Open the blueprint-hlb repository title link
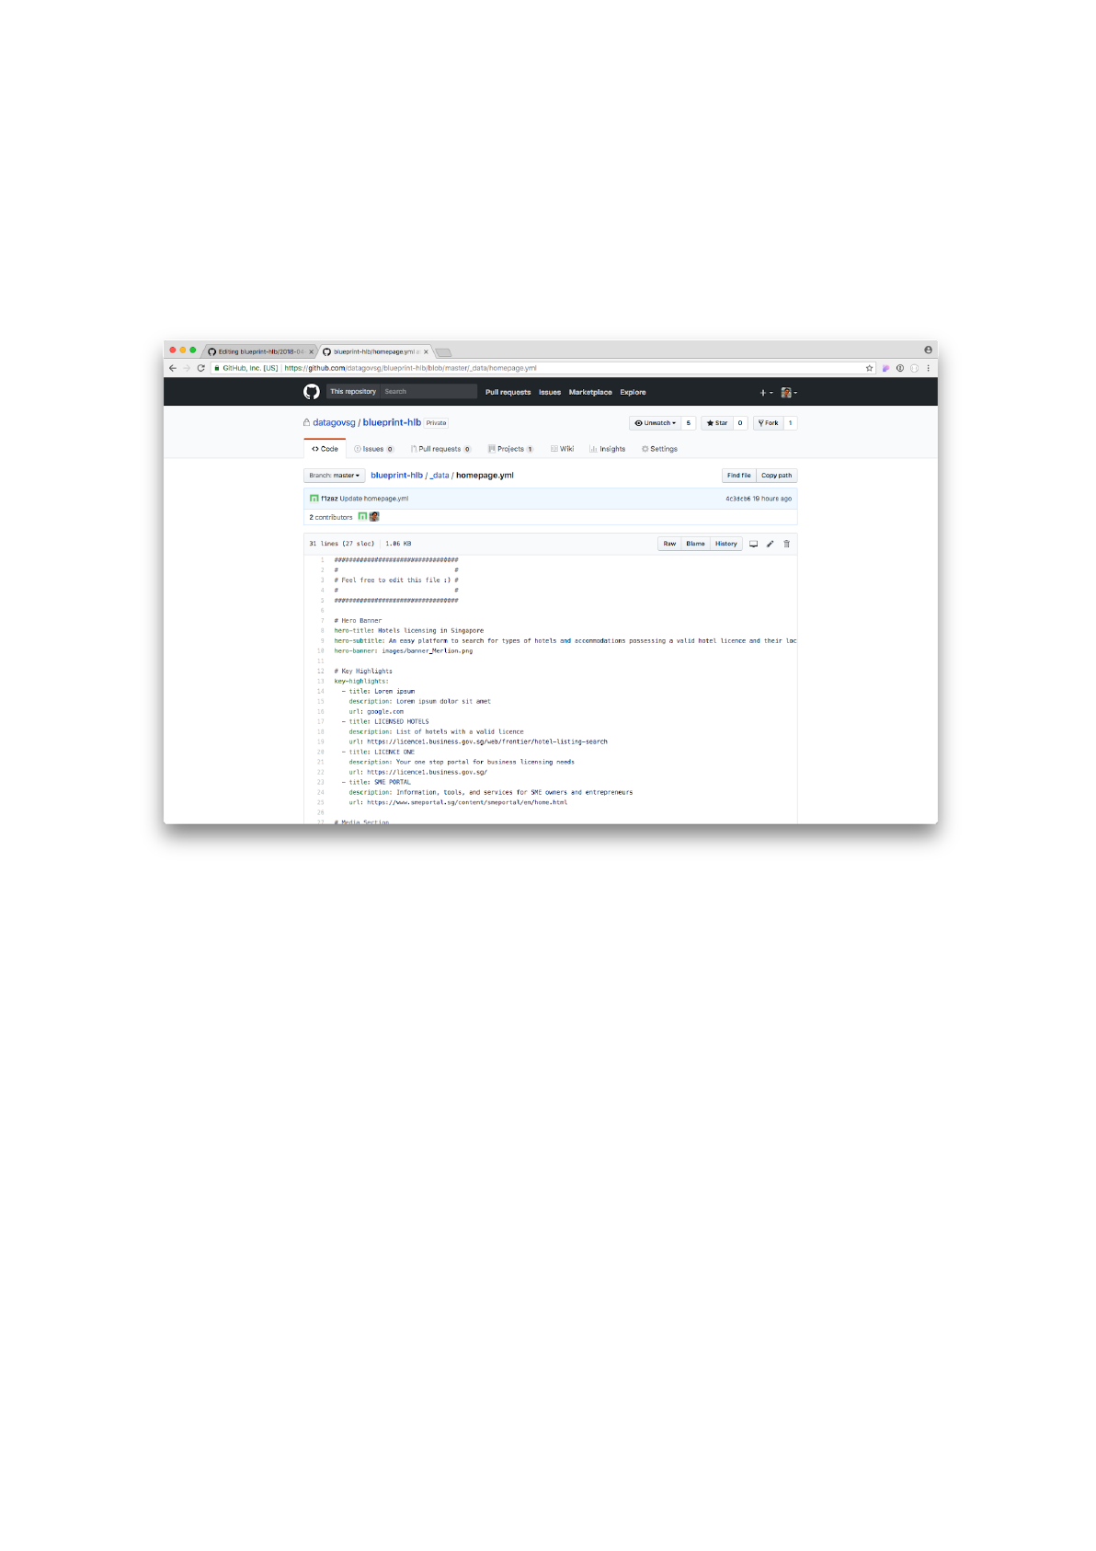 point(392,423)
